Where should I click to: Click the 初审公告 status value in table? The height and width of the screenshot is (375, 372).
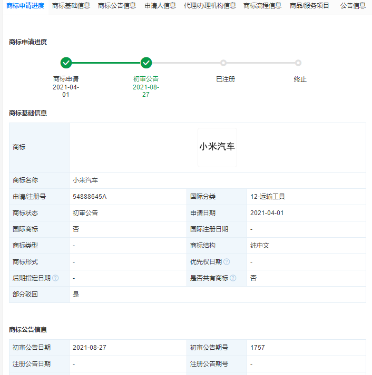pyautogui.click(x=85, y=213)
